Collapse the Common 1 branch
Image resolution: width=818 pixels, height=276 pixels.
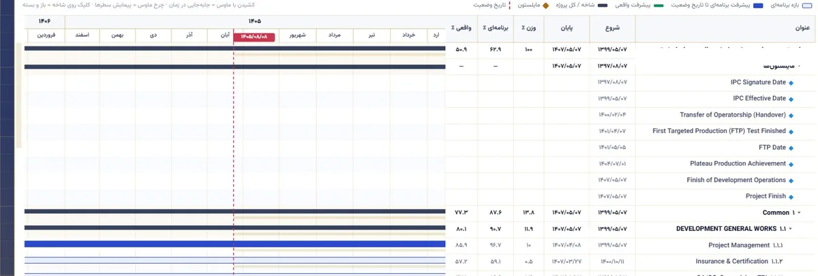click(x=799, y=213)
